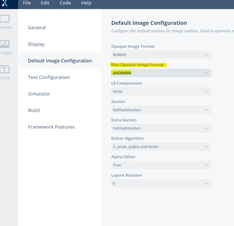Select the Simulator settings tab

click(60, 94)
